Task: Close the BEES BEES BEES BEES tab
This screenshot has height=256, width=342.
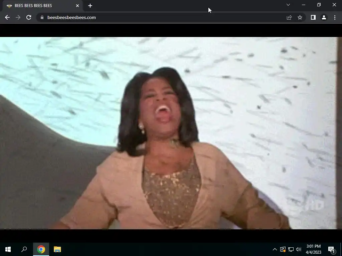Action: [77, 6]
